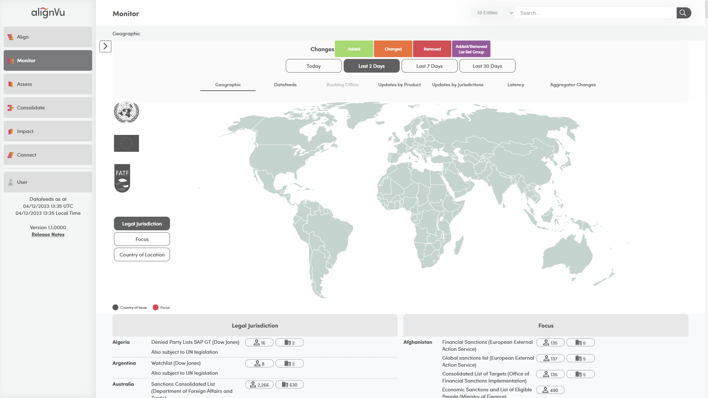Open Updates by Product tab
708x398 pixels.
pos(399,85)
